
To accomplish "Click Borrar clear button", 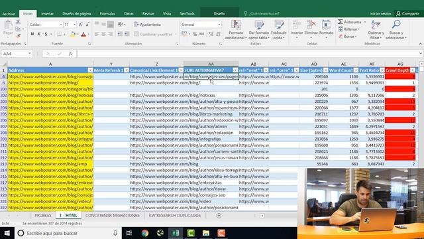I will [x=348, y=37].
